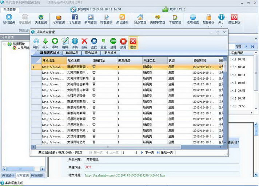Click 退出 exit dialog icon
Image resolution: width=259 pixels, height=186 pixels.
tap(133, 43)
